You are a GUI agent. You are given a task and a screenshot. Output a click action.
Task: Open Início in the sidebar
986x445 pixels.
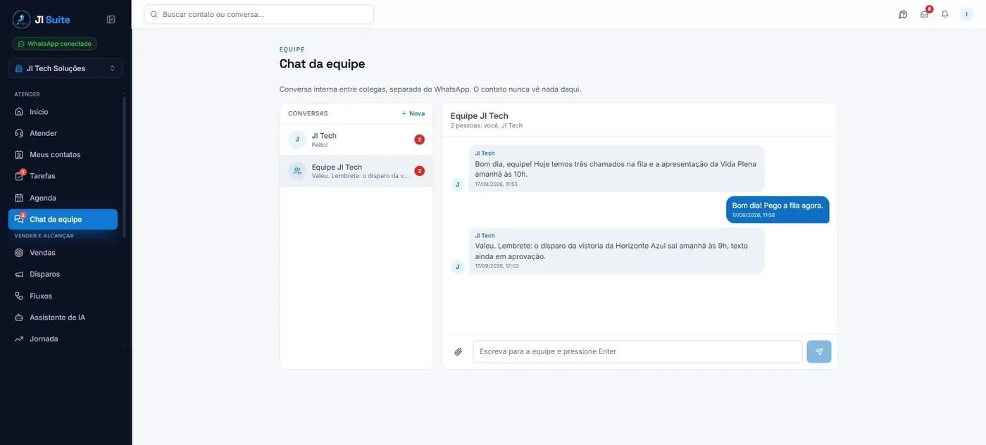63,112
